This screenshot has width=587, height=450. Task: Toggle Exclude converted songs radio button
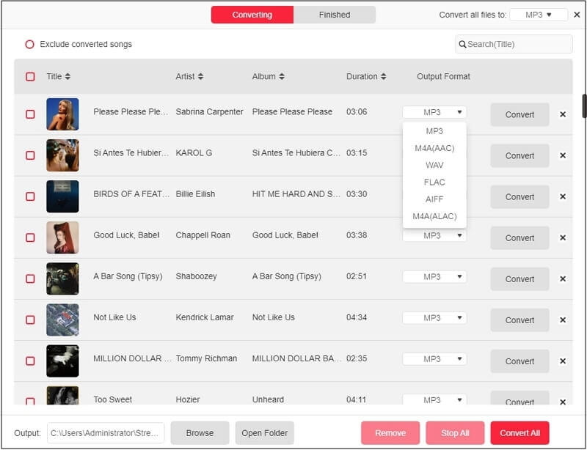point(29,44)
